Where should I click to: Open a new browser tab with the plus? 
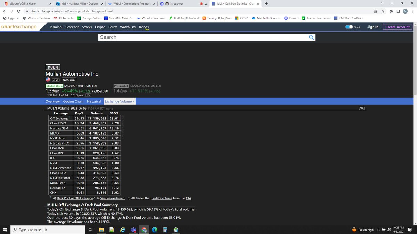266,4
